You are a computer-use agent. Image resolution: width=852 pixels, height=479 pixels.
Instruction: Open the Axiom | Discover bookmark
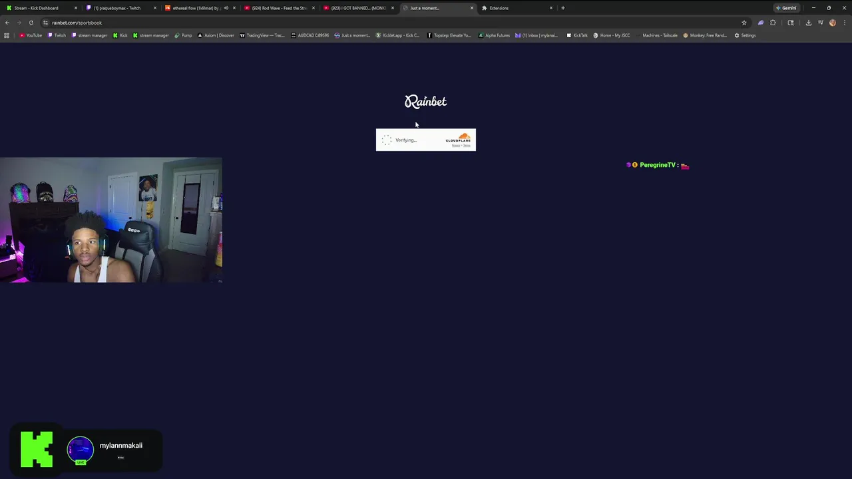216,35
